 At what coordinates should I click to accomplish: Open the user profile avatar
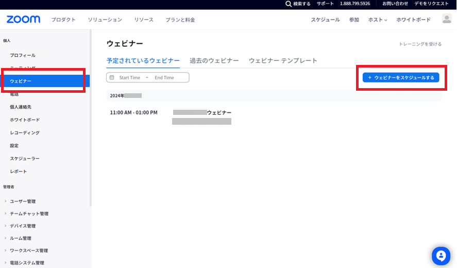(447, 19)
